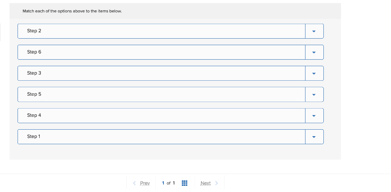Click the Step 1 dropdown arrow
This screenshot has height=192, width=391.
(x=314, y=137)
